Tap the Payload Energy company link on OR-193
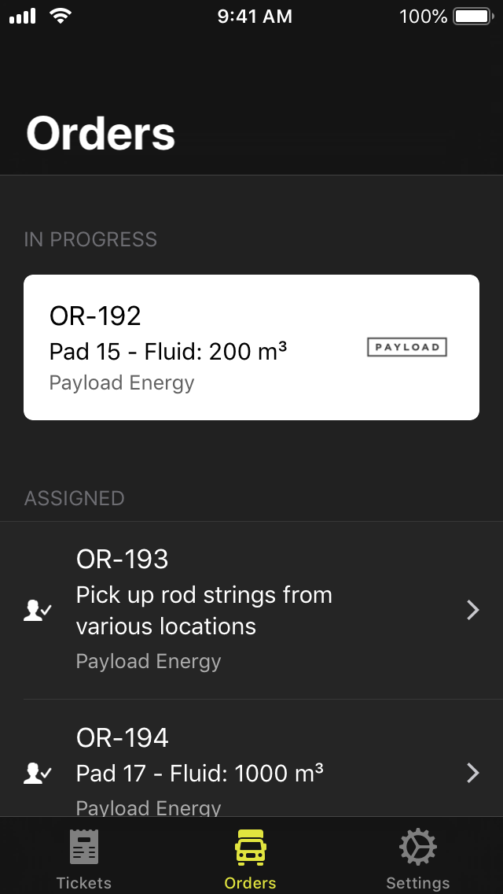The width and height of the screenshot is (503, 894). click(149, 661)
